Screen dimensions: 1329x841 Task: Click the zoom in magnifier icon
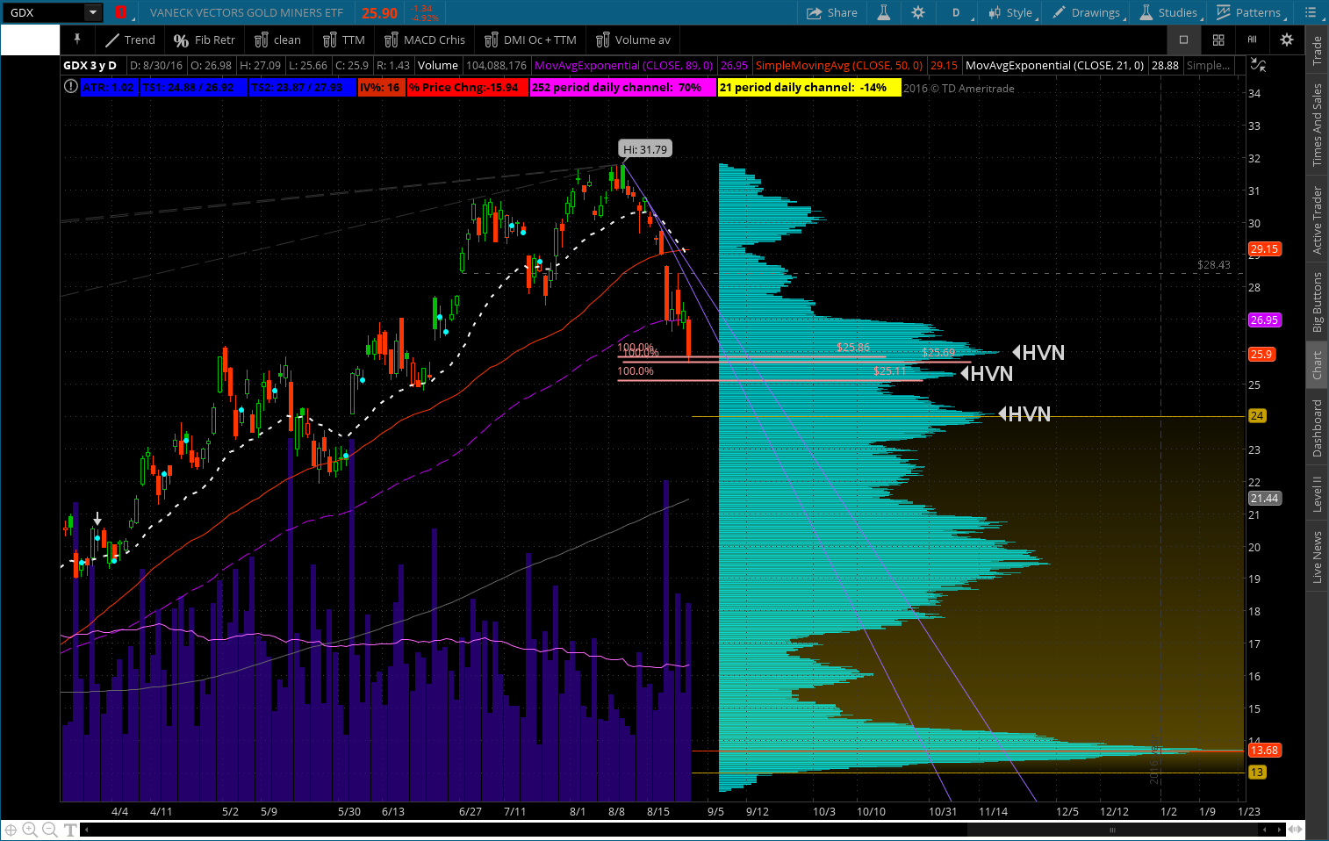coord(30,830)
